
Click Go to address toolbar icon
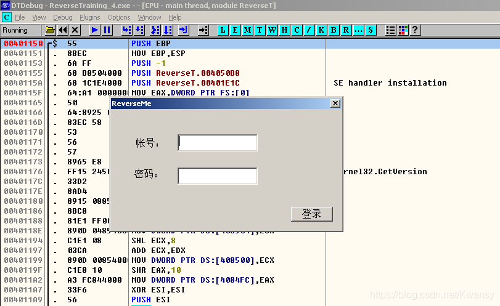click(x=203, y=30)
